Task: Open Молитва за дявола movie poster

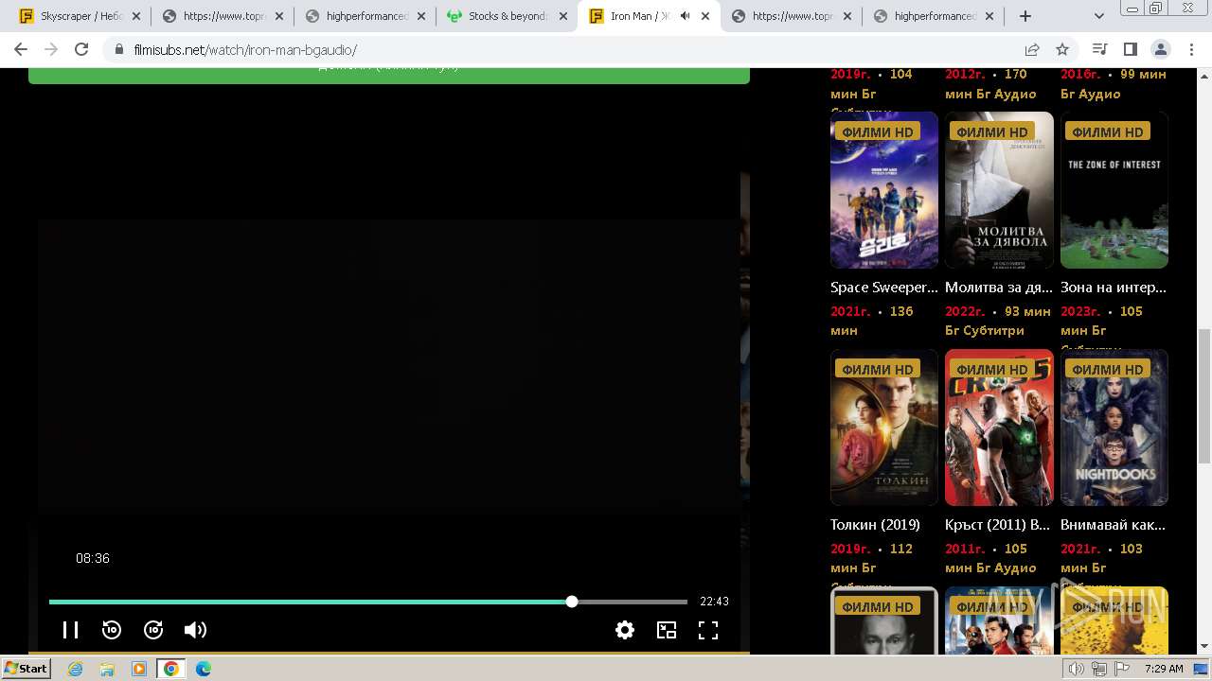Action: click(x=999, y=190)
